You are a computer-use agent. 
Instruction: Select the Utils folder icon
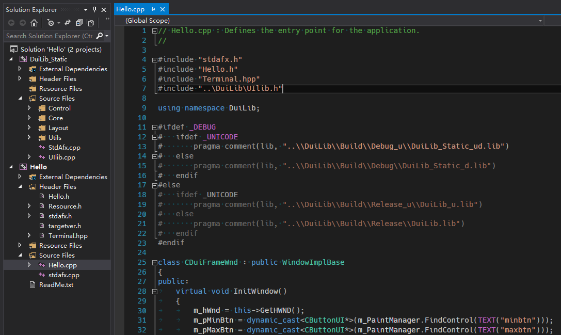tap(42, 137)
